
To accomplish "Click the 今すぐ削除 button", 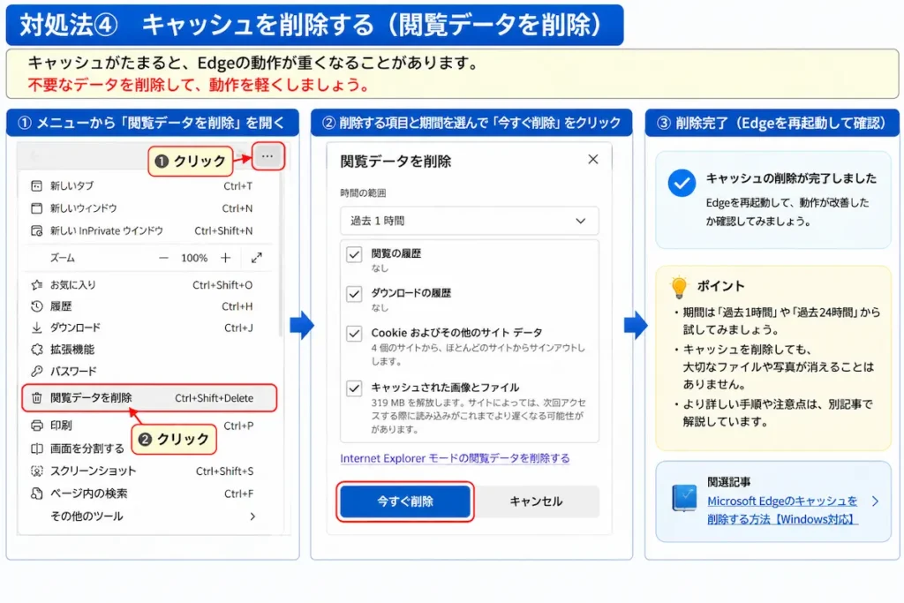I will [405, 501].
